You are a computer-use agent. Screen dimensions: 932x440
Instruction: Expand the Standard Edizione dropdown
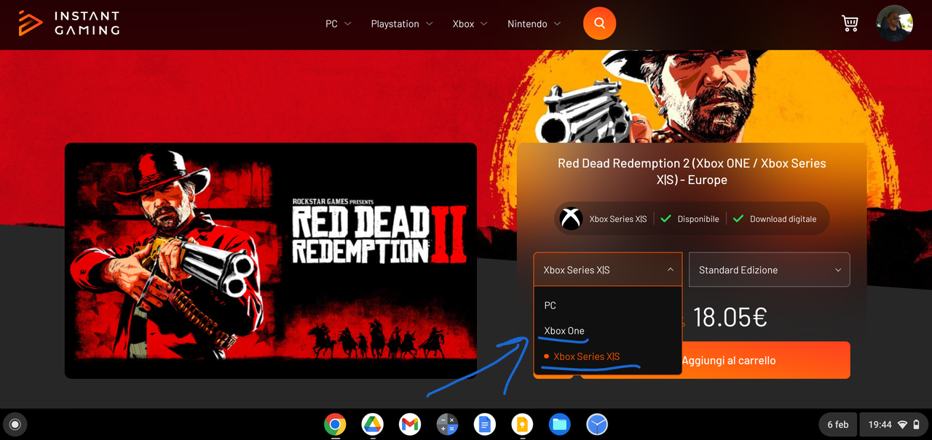(769, 270)
